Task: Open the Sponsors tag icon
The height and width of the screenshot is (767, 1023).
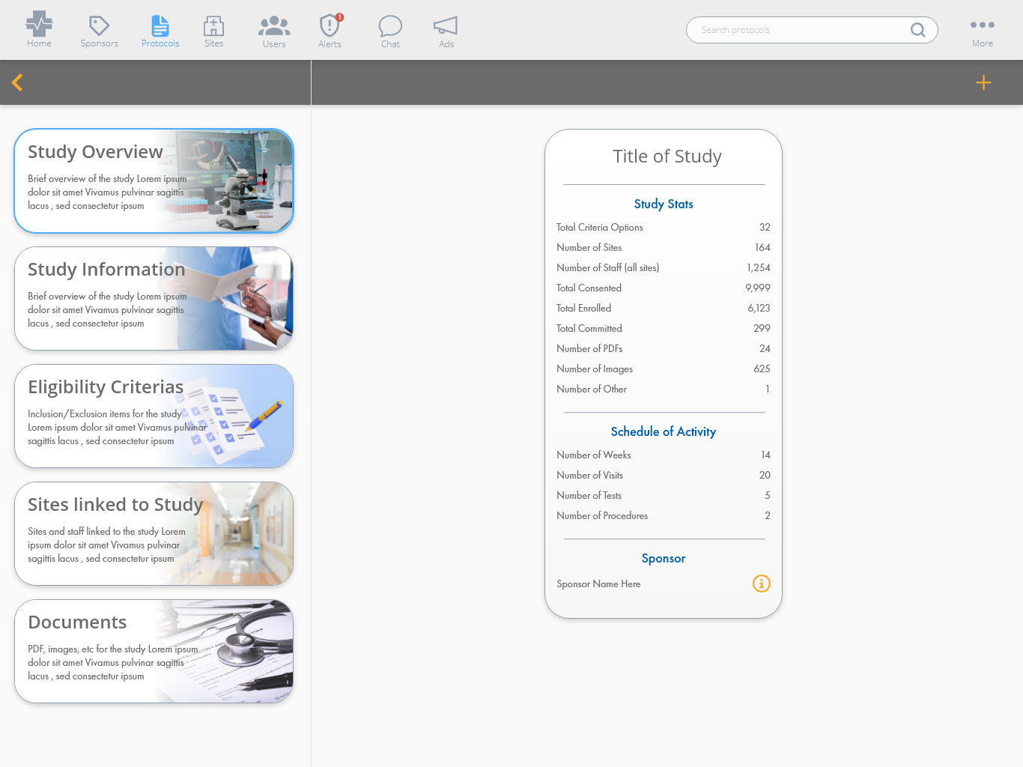Action: (99, 26)
